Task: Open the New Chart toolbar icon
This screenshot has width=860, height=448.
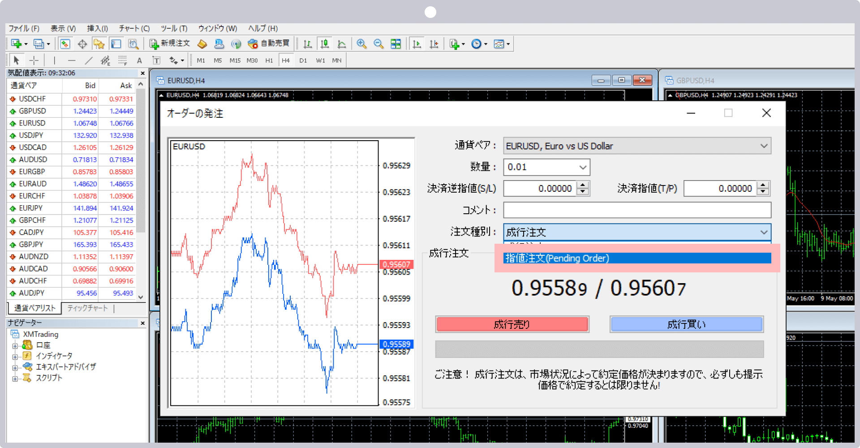Action: [17, 43]
